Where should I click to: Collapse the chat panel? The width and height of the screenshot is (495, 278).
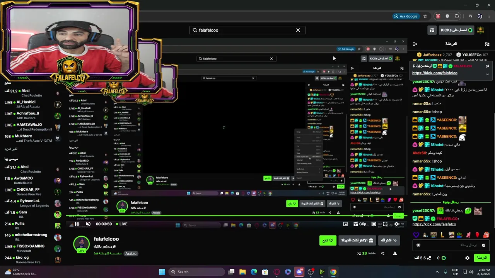pos(415,44)
